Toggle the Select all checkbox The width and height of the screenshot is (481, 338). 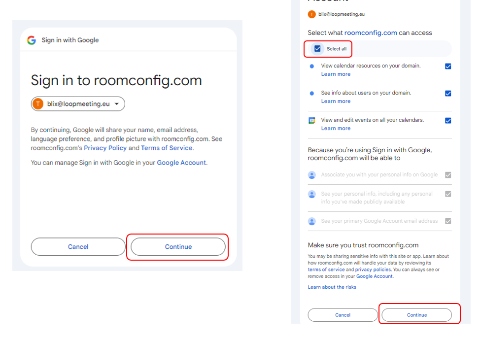tap(317, 49)
